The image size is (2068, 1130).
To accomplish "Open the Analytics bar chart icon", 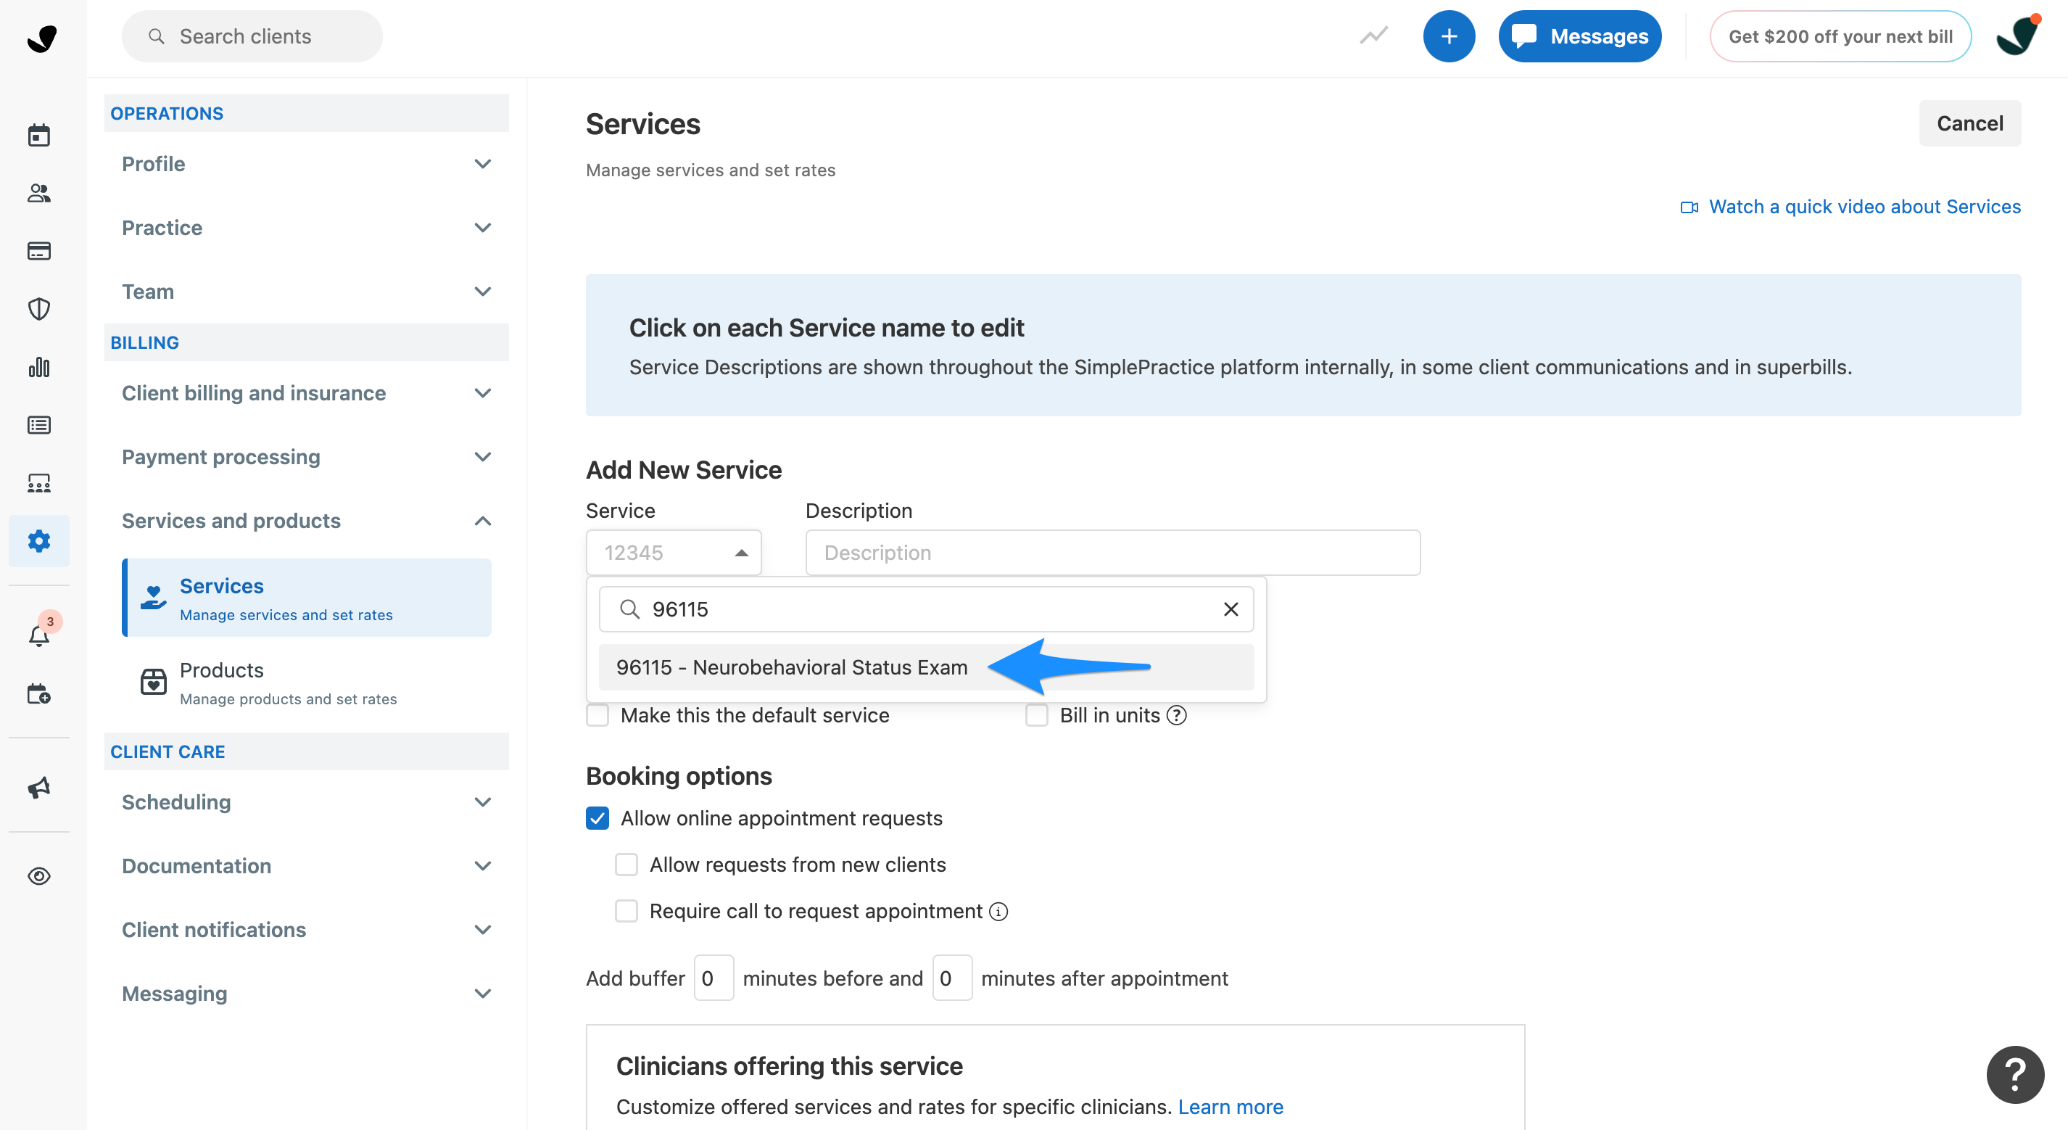I will 38,367.
